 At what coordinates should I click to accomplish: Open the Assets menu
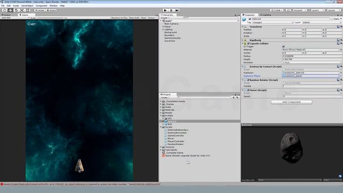pos(16,6)
